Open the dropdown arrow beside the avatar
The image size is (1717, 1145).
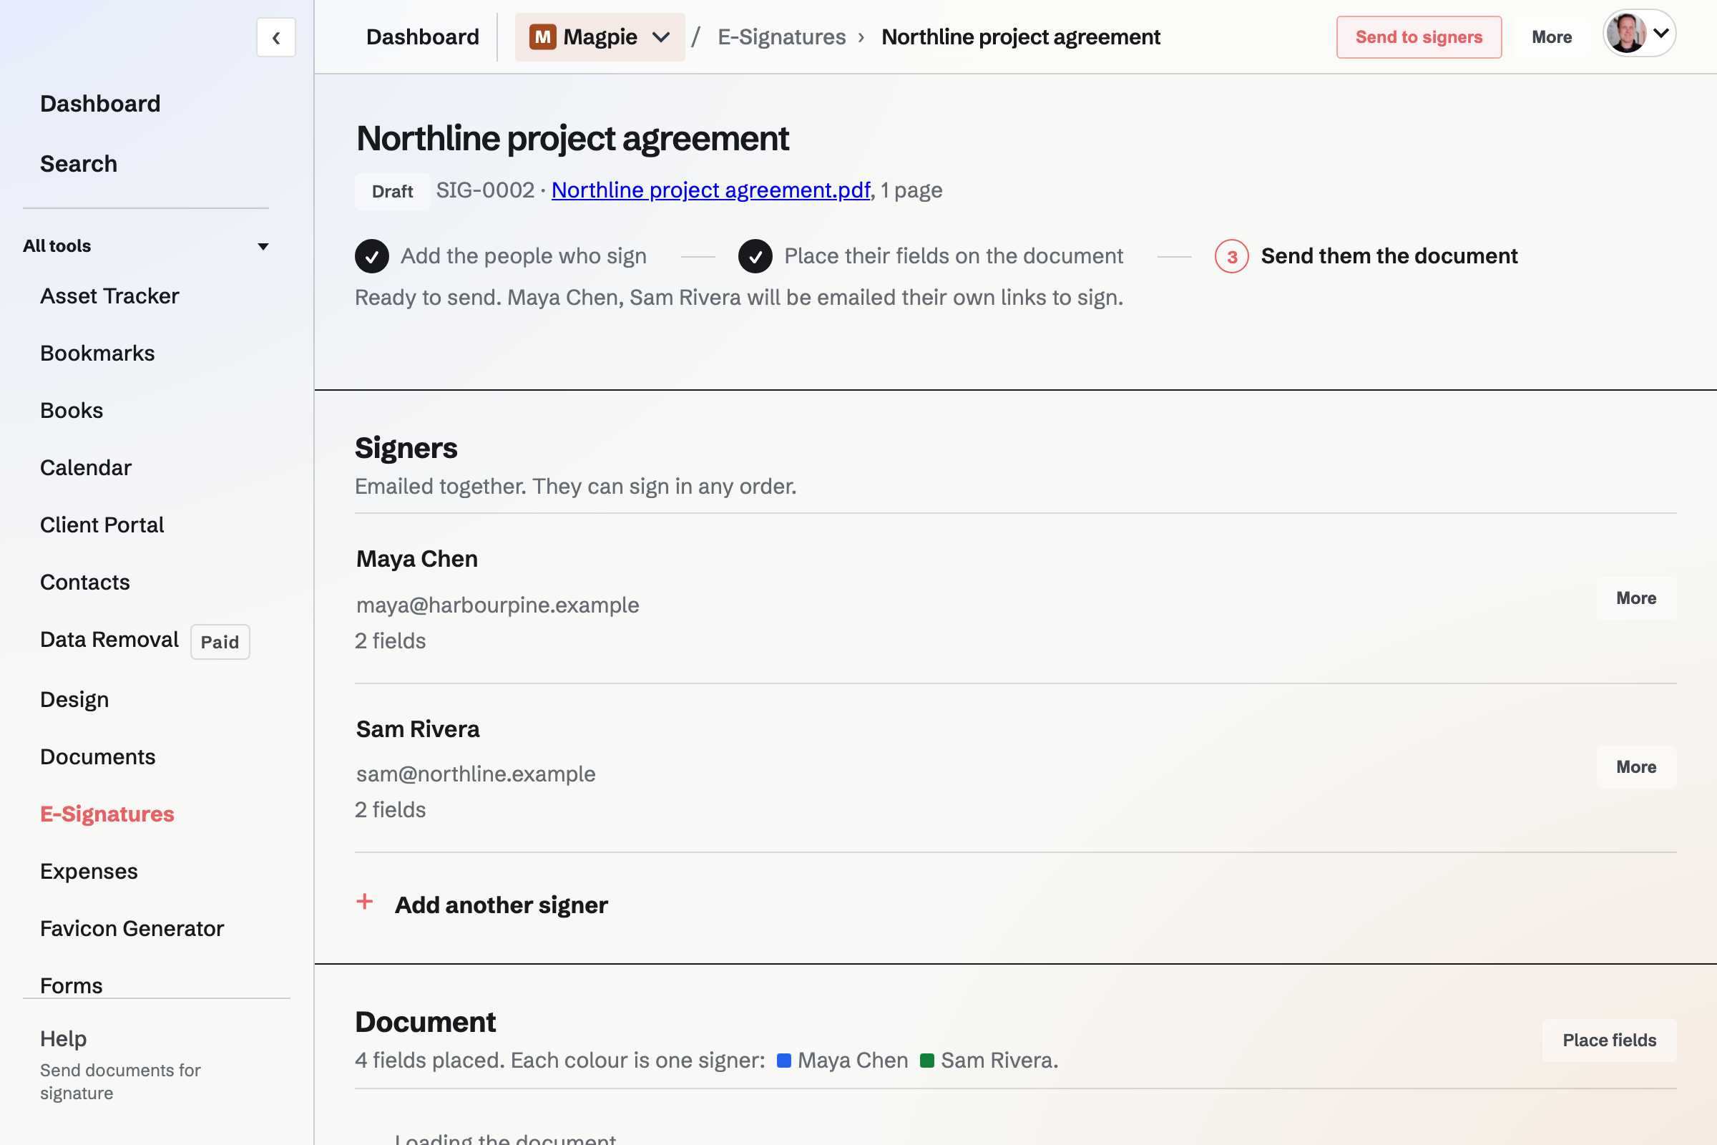click(x=1660, y=33)
